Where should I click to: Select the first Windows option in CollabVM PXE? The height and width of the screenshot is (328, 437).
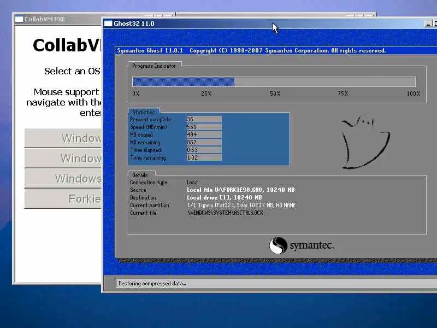pyautogui.click(x=63, y=138)
